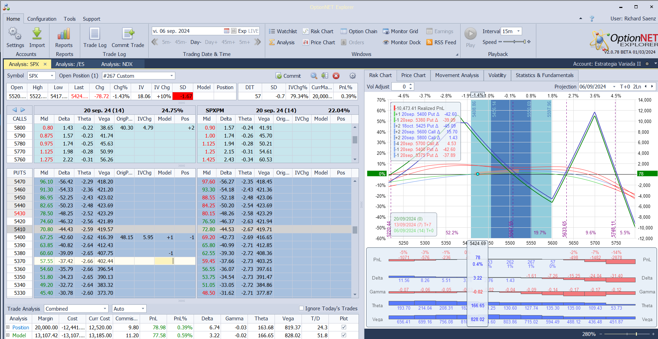
Task: Uncheck Plot for the Position row
Action: (344, 327)
